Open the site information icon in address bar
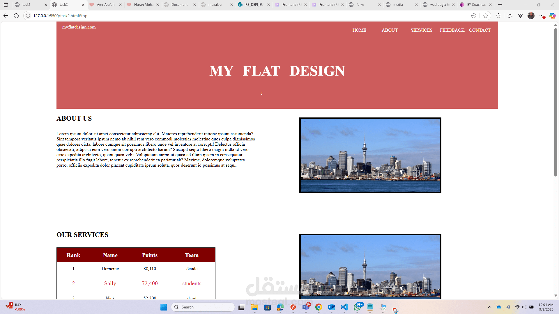559x314 pixels. pyautogui.click(x=28, y=16)
